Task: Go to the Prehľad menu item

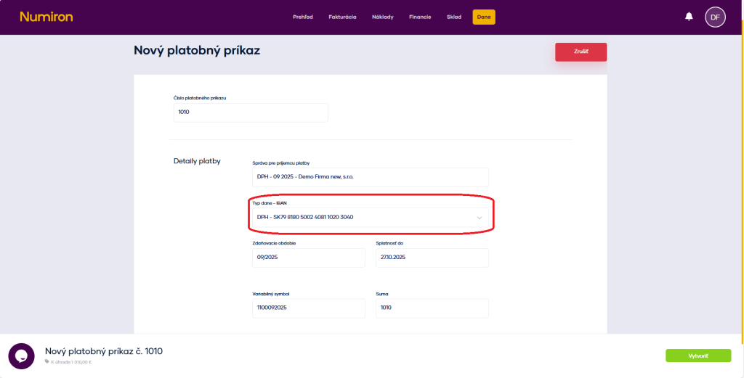Action: click(304, 17)
